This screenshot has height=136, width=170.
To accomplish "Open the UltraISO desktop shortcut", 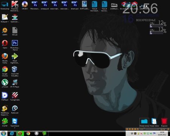I will point(25,5).
